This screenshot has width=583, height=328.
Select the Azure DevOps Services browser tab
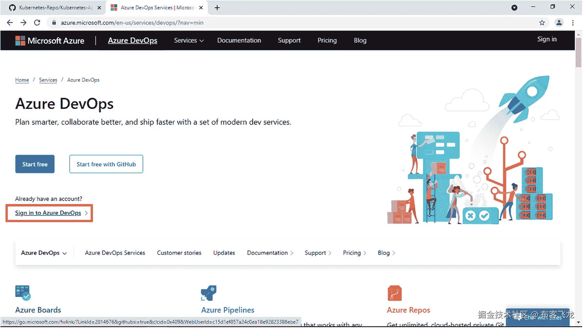pos(157,7)
